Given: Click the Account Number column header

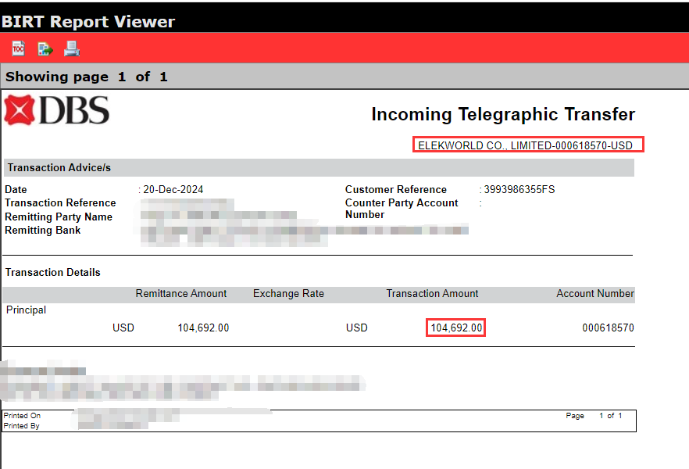Looking at the screenshot, I should tap(595, 293).
